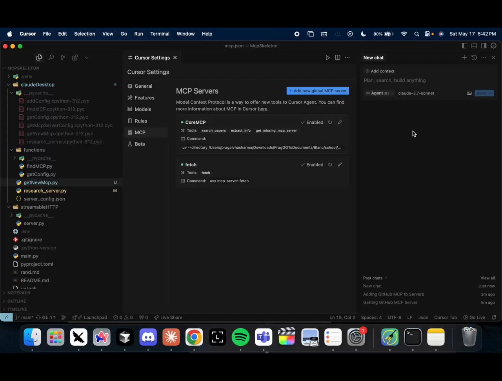This screenshot has width=502, height=381.
Task: Open the Selection menu
Action: click(x=85, y=34)
